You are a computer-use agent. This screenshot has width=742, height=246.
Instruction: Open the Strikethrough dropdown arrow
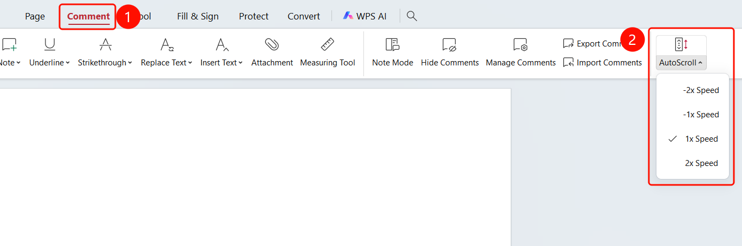pos(131,63)
